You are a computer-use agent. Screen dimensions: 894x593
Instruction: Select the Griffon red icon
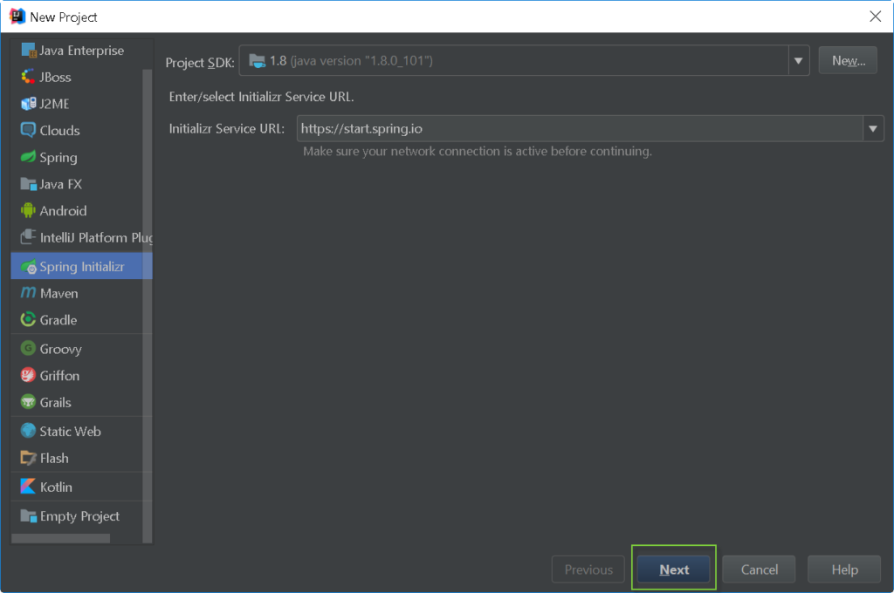[28, 374]
